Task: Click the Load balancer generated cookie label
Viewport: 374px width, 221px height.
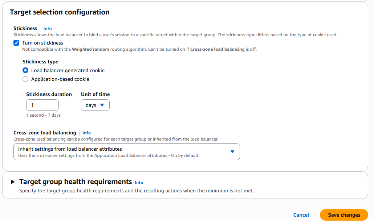Action: tap(68, 70)
